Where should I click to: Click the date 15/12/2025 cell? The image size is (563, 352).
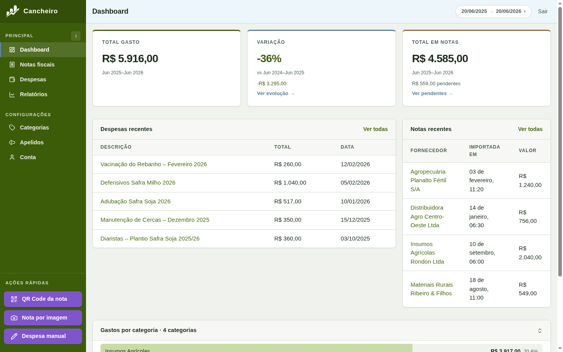(x=355, y=220)
